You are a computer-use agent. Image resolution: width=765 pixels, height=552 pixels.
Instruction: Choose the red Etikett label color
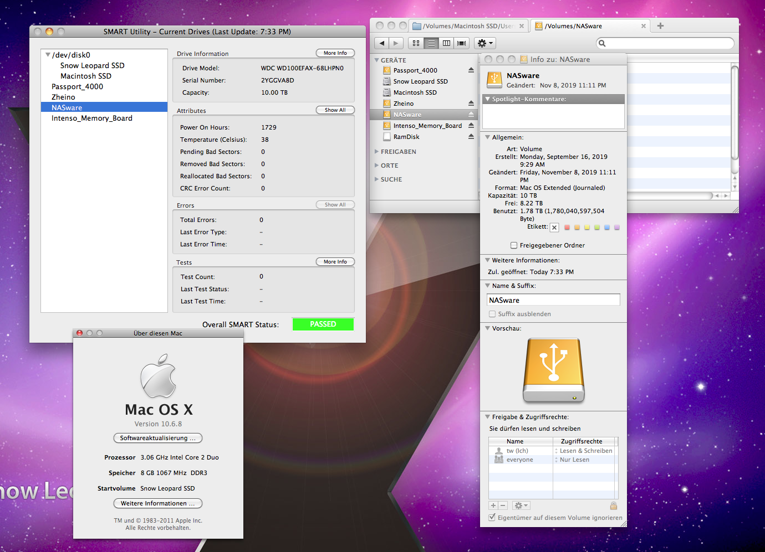point(567,228)
